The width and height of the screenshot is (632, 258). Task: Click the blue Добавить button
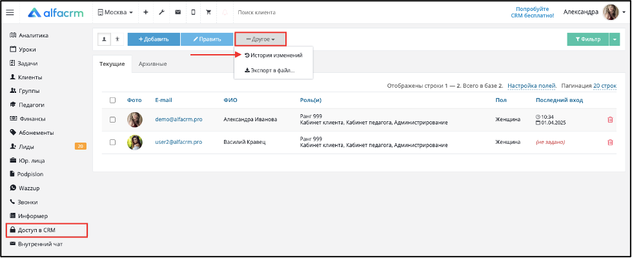154,39
